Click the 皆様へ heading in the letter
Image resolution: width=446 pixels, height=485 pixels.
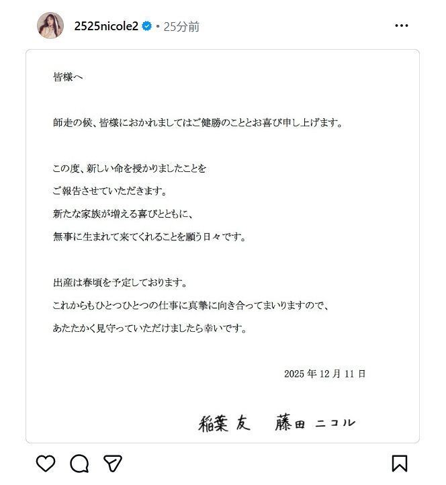coord(68,77)
